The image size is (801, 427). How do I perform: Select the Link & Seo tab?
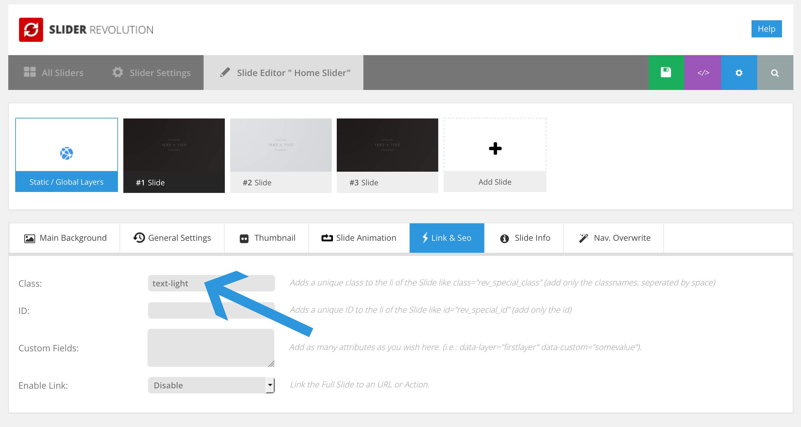447,238
